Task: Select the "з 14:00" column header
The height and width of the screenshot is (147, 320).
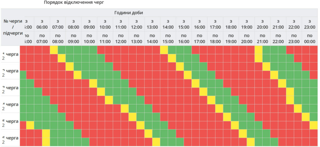Action: click(168, 24)
